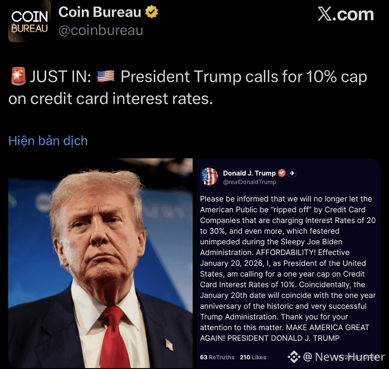Image resolution: width=389 pixels, height=369 pixels.
Task: Click the @ News Hunter watermark text
Action: 344,357
